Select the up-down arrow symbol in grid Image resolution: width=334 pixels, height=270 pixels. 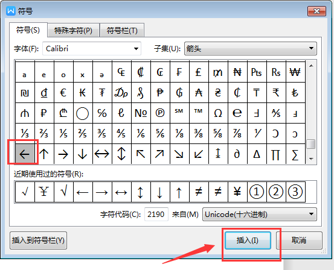click(x=121, y=154)
